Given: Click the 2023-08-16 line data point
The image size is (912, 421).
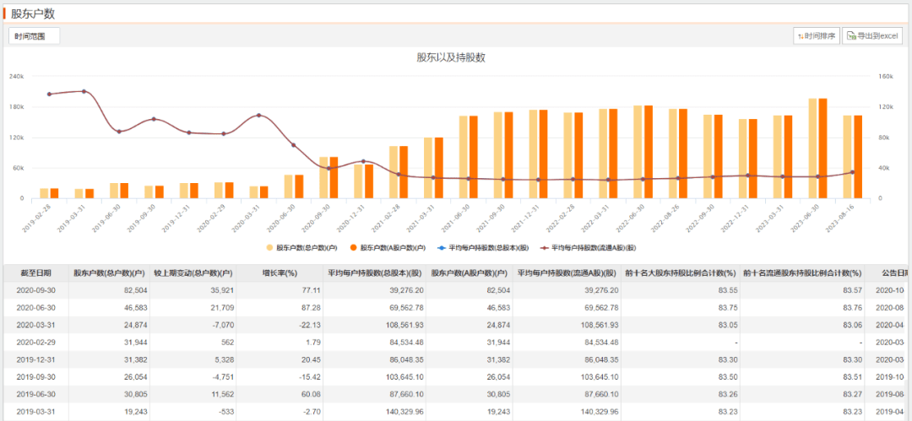Looking at the screenshot, I should 852,172.
